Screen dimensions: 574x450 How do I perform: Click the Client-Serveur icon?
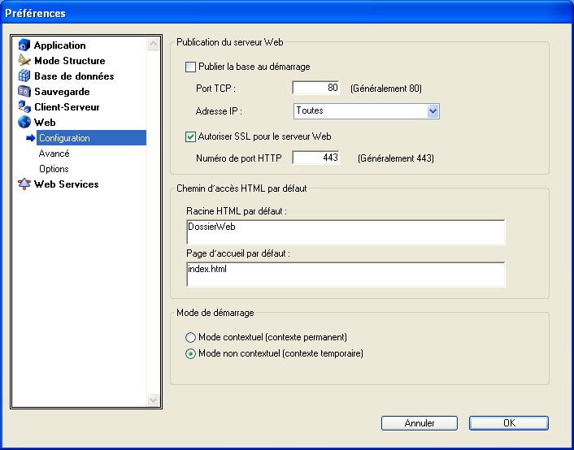[x=24, y=107]
